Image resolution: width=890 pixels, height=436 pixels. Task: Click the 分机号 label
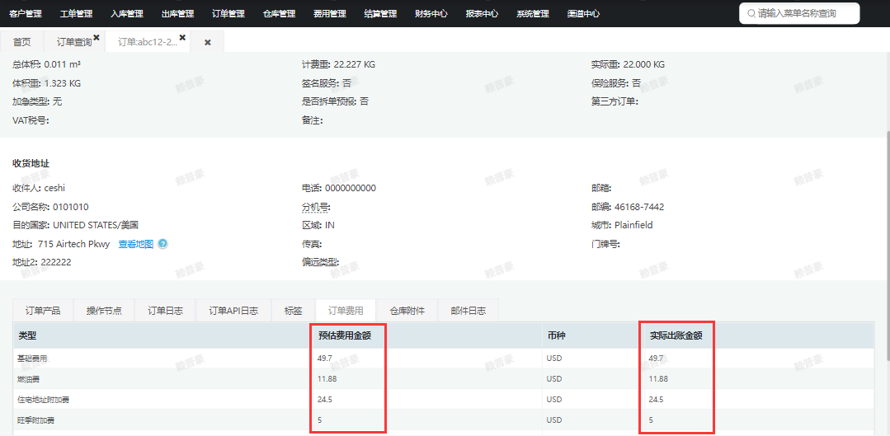(x=316, y=206)
